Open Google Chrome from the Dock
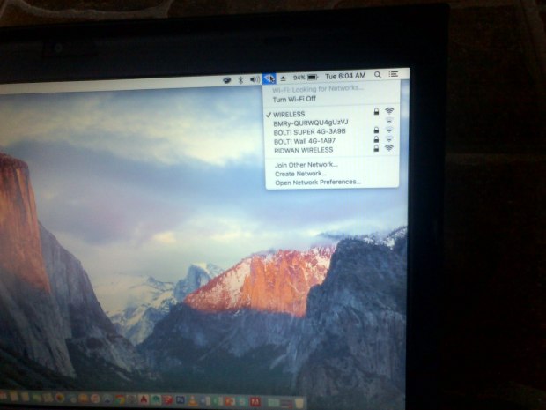 119,400
